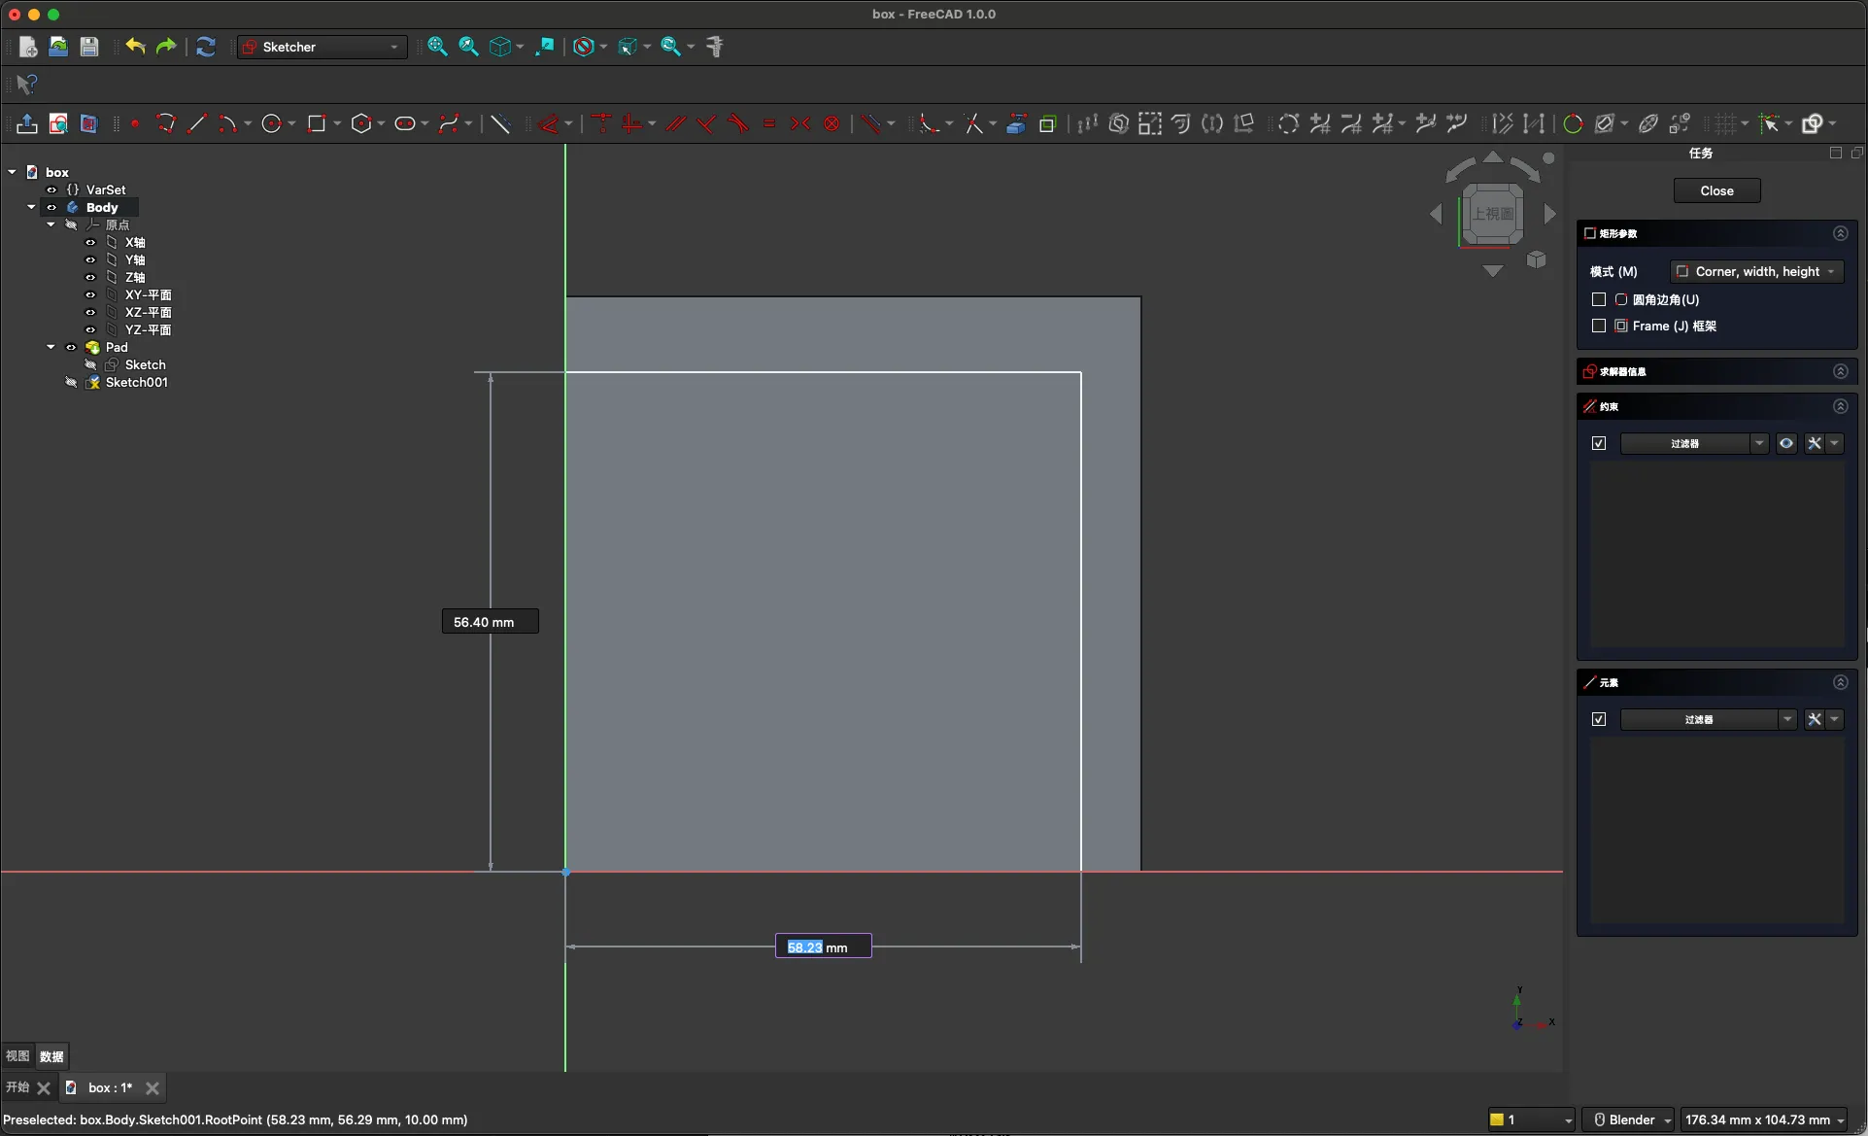This screenshot has width=1868, height=1136.
Task: Save the document with the floppy disk icon
Action: pyautogui.click(x=89, y=47)
